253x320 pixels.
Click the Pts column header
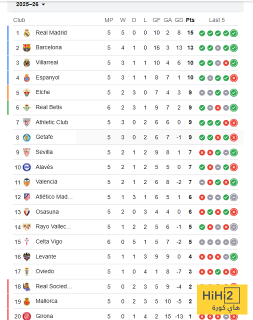coord(190,20)
